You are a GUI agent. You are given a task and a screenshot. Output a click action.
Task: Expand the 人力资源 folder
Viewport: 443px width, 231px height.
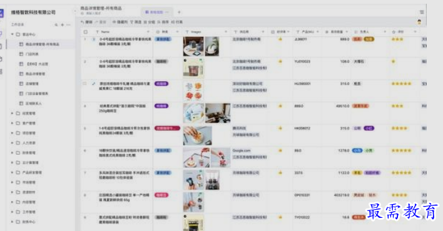(12, 143)
